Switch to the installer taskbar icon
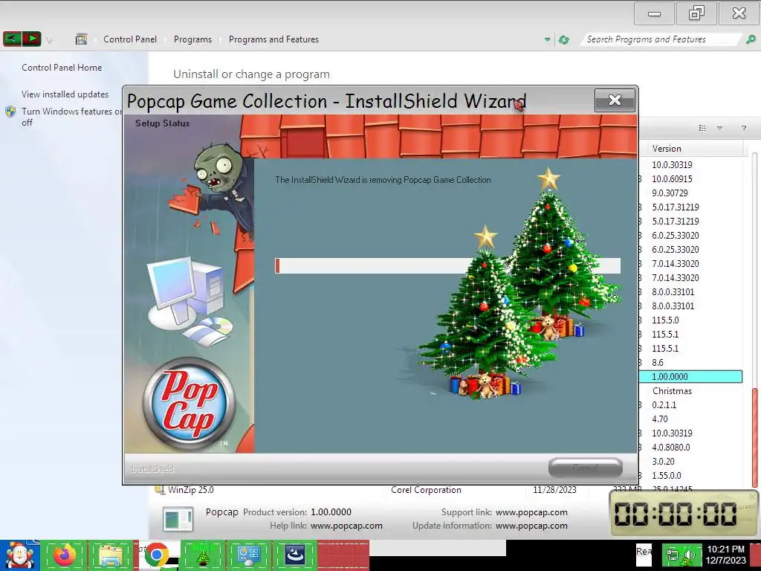The width and height of the screenshot is (761, 571). coord(294,555)
